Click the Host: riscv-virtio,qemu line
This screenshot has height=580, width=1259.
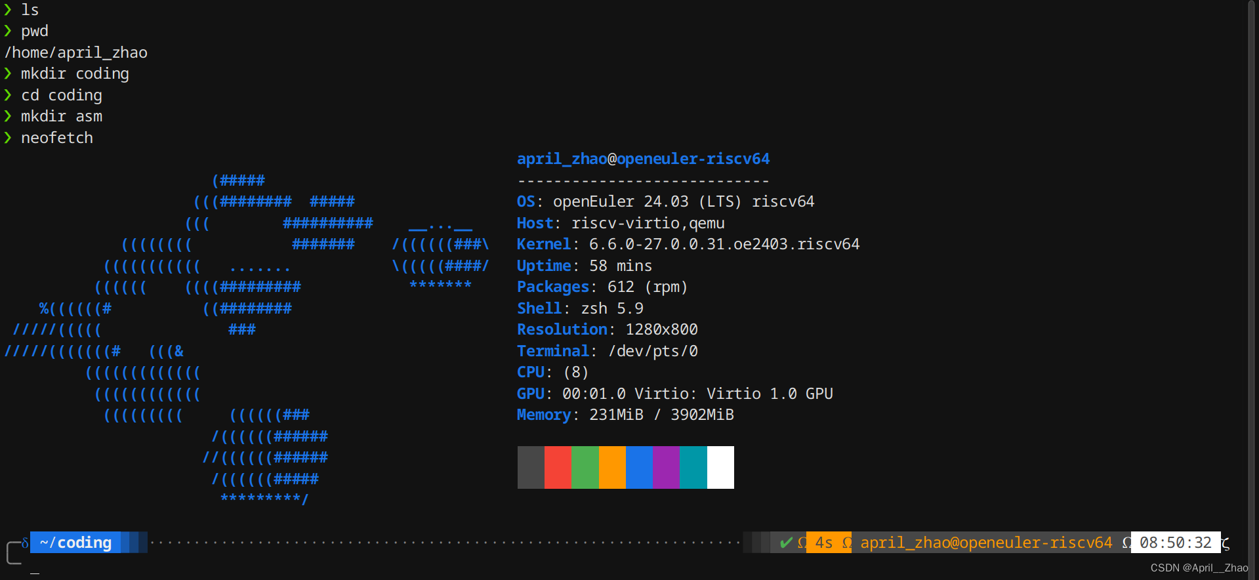pos(621,223)
